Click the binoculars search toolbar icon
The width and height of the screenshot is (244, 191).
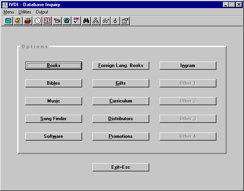coord(86,21)
